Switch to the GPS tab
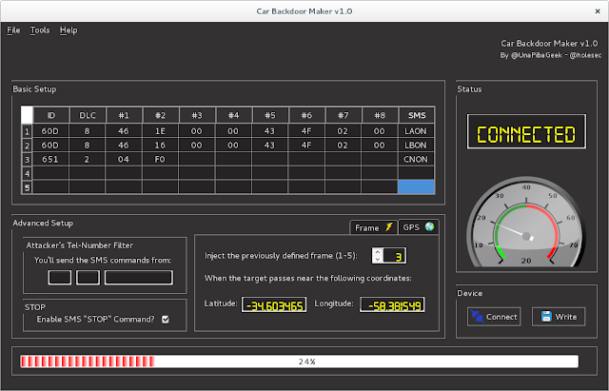Image resolution: width=609 pixels, height=391 pixels. tap(419, 227)
